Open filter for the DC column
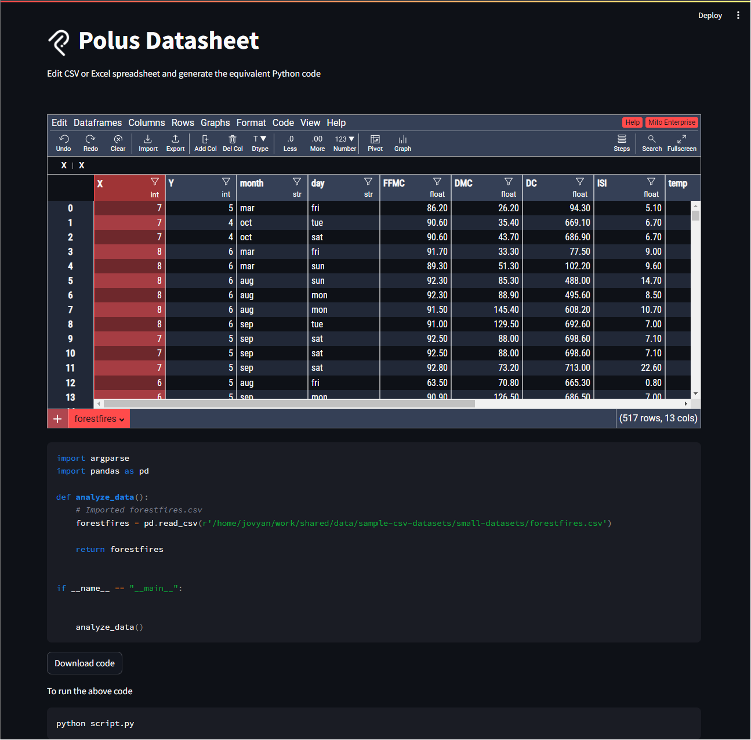 (580, 182)
